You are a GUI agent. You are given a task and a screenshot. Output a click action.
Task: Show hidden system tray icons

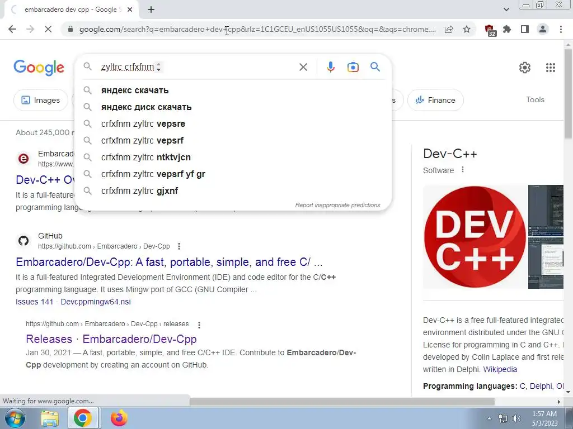coord(489,418)
